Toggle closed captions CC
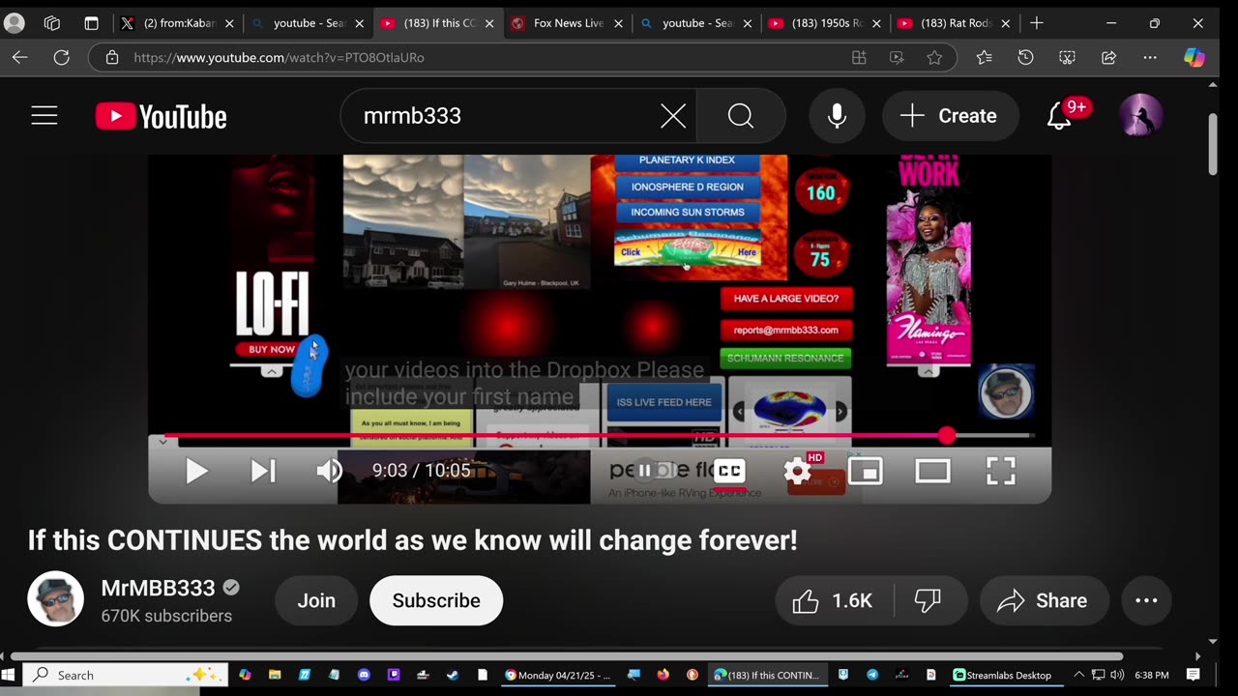Viewport: 1238px width, 696px height. [729, 471]
